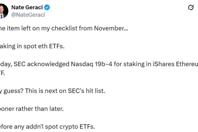Viewport: 198px width, 132px height.
Task: Click the word "November" in the tweet
Action: [110, 28]
